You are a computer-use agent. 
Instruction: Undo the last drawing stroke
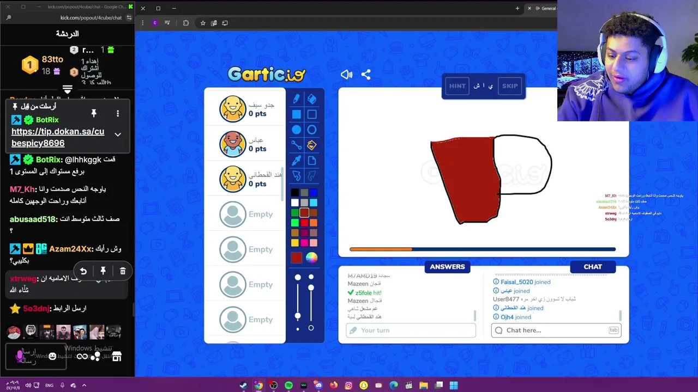296,176
